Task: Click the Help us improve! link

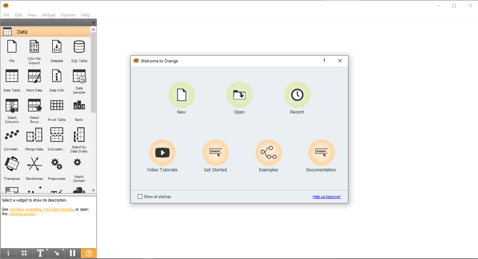Action: tap(327, 197)
